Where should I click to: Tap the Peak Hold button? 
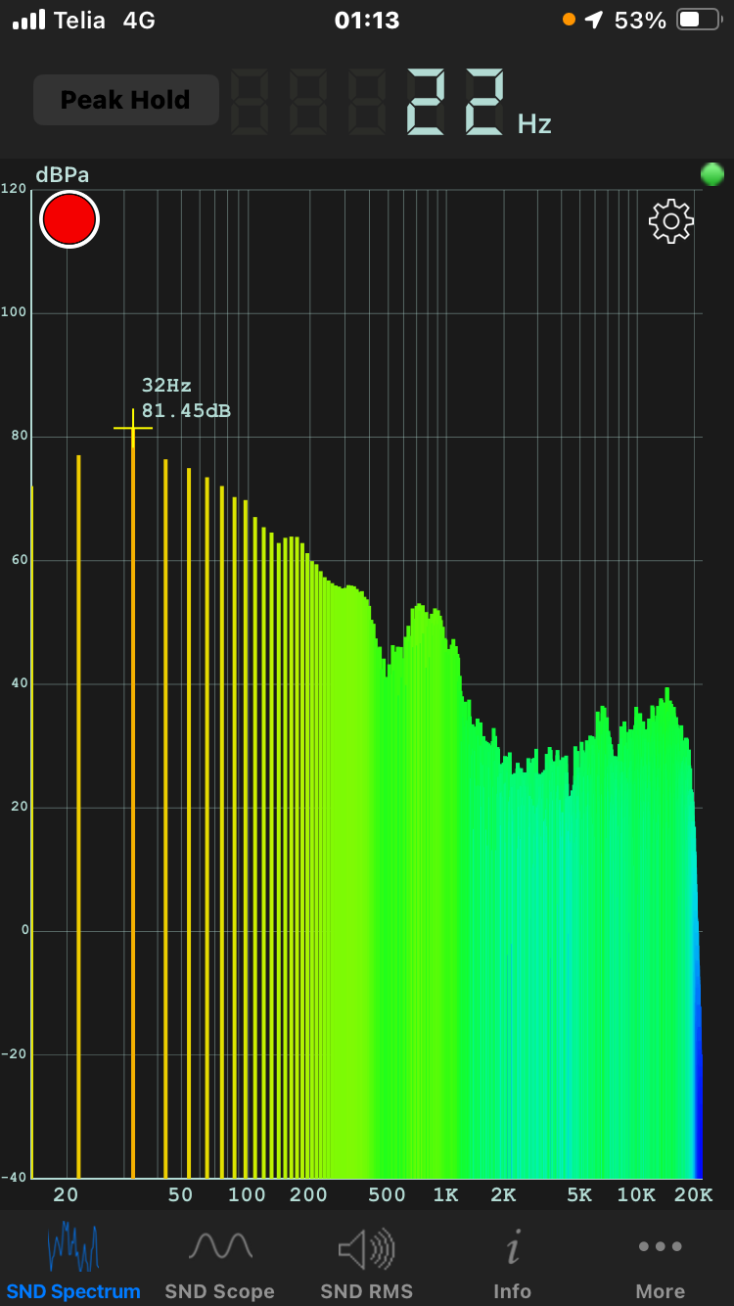pyautogui.click(x=125, y=100)
